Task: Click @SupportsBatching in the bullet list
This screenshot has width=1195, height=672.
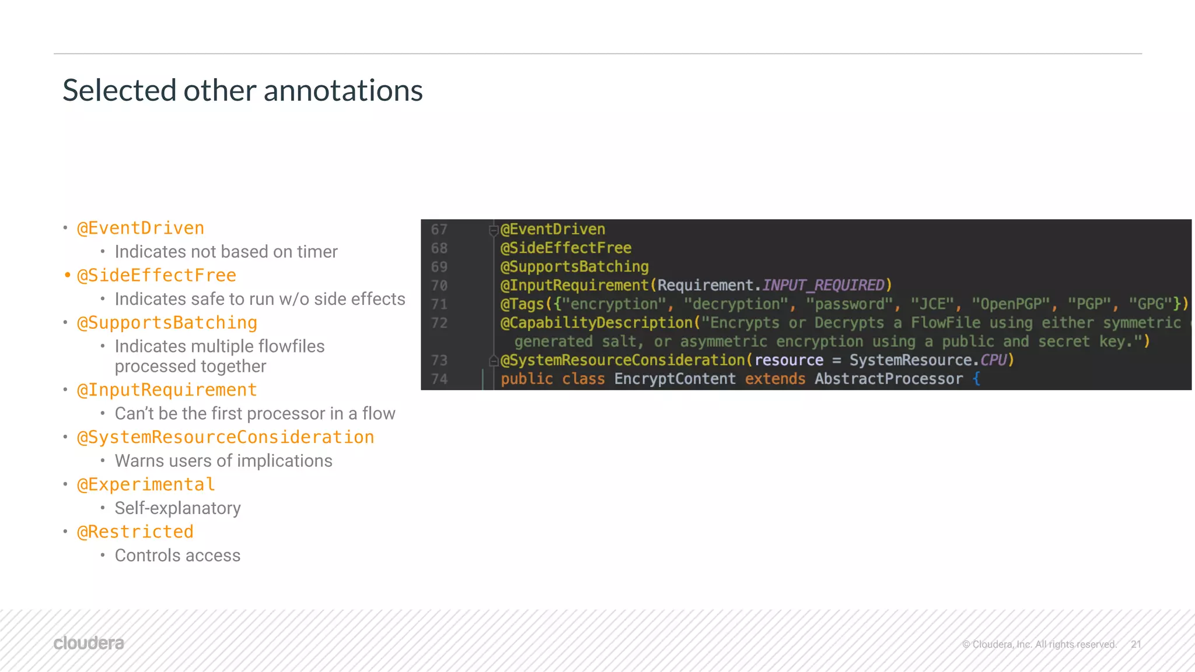Action: pyautogui.click(x=167, y=322)
